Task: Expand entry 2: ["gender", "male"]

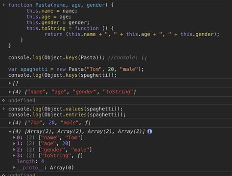Action: [x=14, y=150]
